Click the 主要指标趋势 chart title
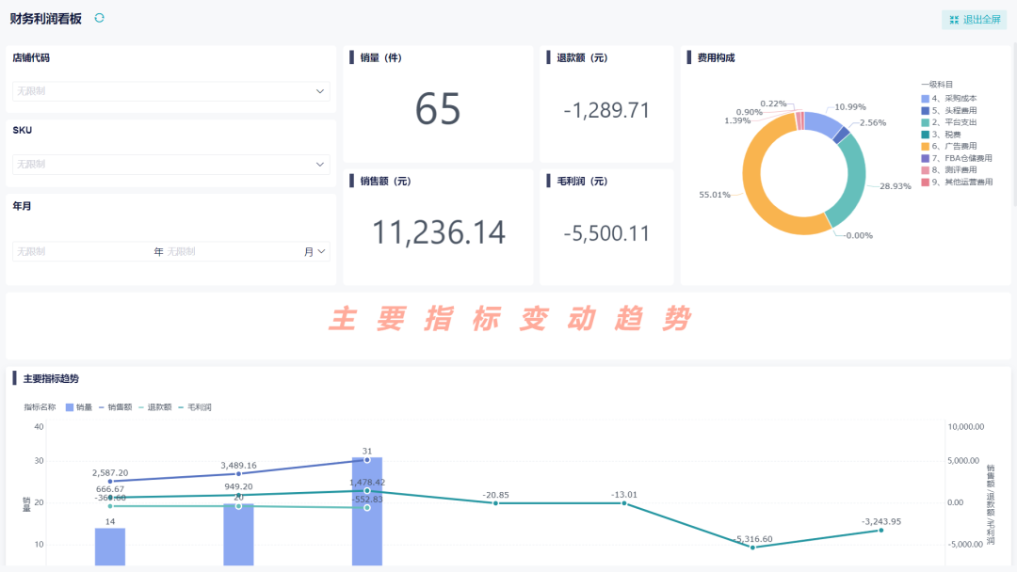The image size is (1017, 572). (51, 378)
